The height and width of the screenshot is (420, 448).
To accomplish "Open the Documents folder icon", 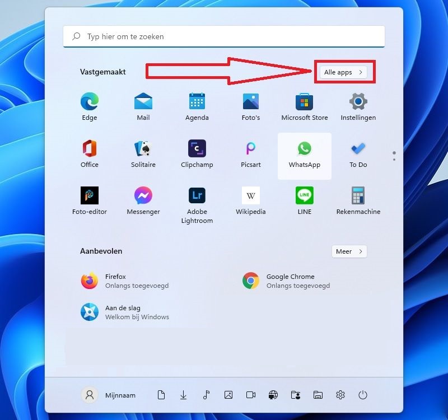I will coord(161,395).
